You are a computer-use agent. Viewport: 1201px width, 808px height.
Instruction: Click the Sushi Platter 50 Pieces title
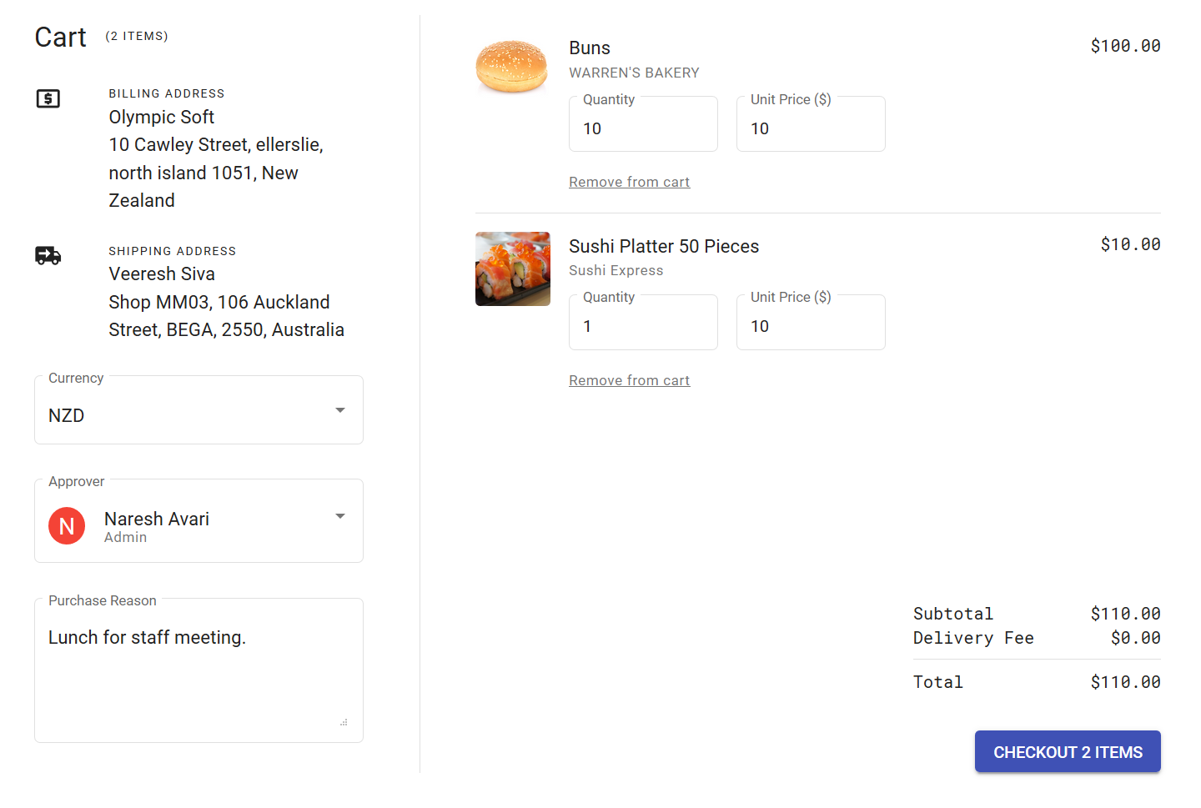coord(664,246)
